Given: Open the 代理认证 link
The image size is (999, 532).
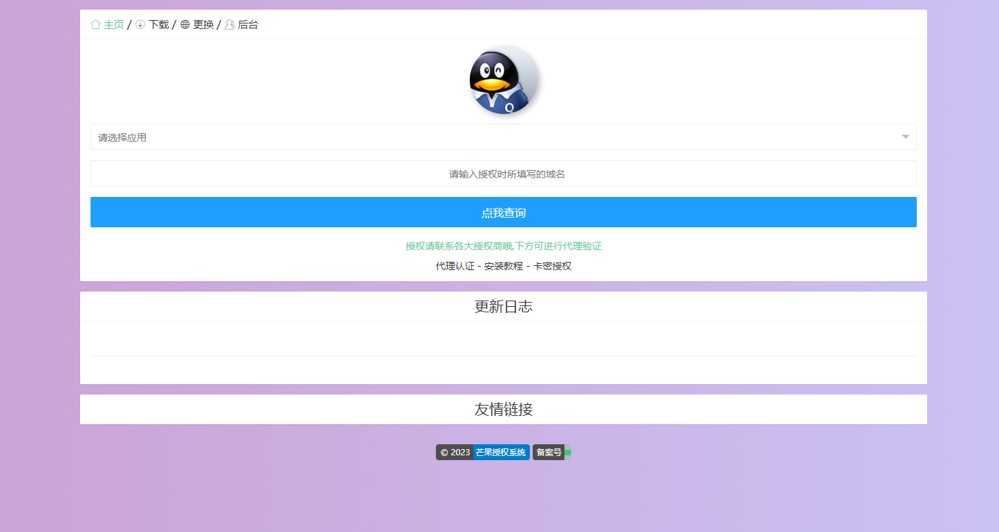Looking at the screenshot, I should tap(455, 266).
